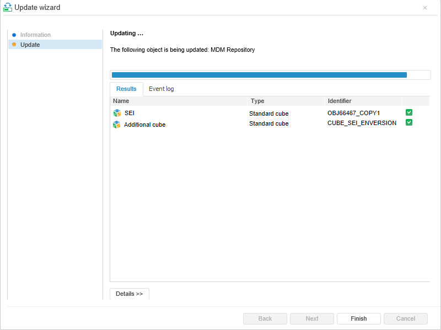Click the Finish button
The image size is (441, 330).
(359, 318)
